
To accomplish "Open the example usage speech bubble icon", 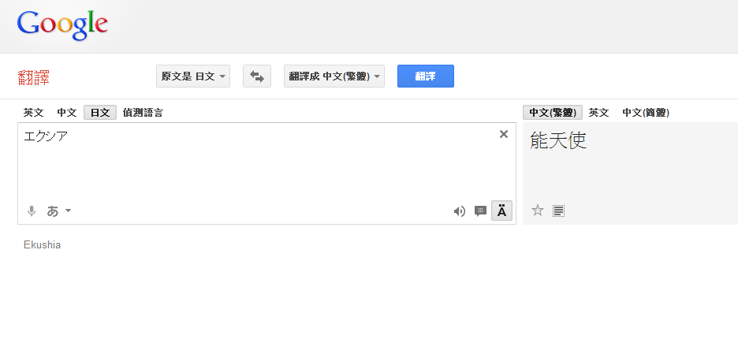I will (x=480, y=211).
